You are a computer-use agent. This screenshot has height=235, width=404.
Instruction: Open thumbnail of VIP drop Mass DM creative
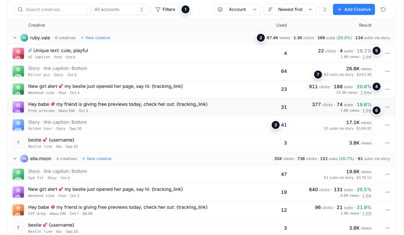tap(18, 210)
